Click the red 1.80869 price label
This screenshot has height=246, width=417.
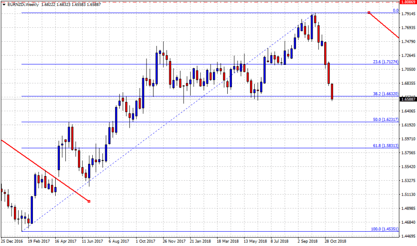[408, 2]
